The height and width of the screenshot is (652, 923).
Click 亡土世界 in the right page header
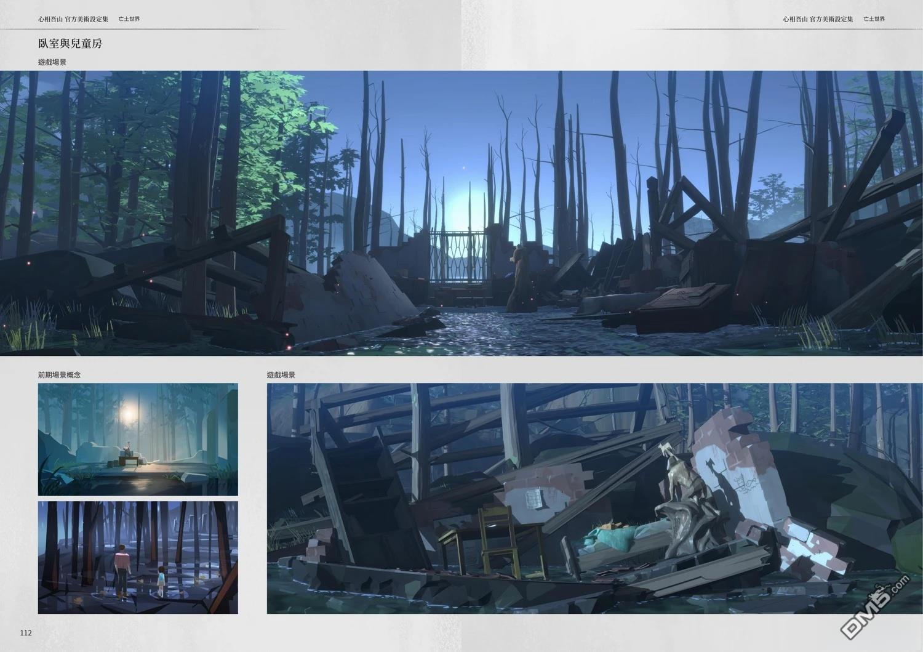pos(874,19)
